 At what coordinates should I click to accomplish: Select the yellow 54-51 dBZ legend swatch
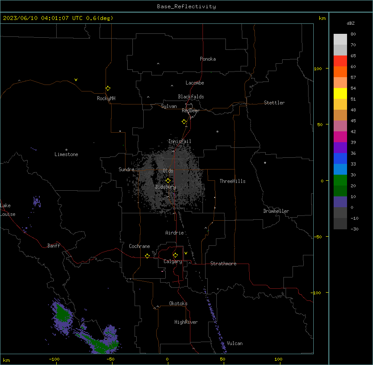click(340, 93)
